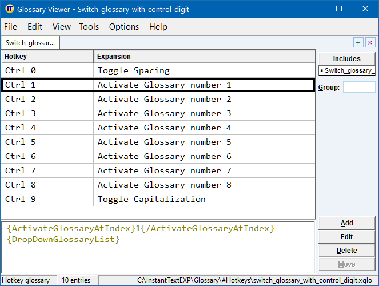Select Switch_glossary_ in the Includes list
The width and height of the screenshot is (379, 286).
[347, 70]
